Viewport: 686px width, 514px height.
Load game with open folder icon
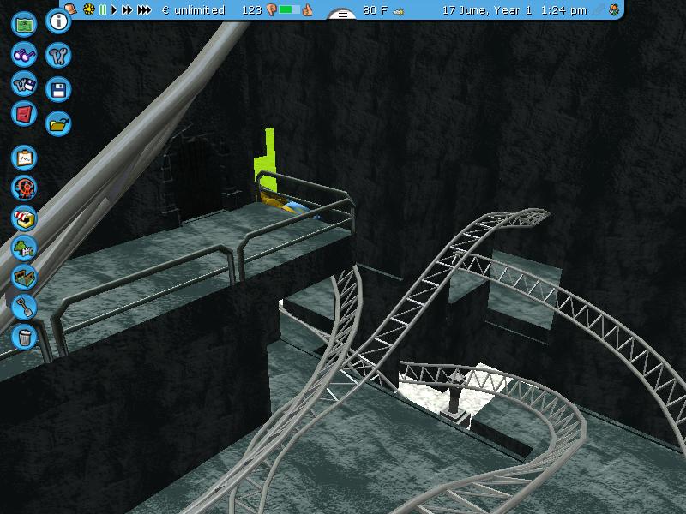click(58, 124)
